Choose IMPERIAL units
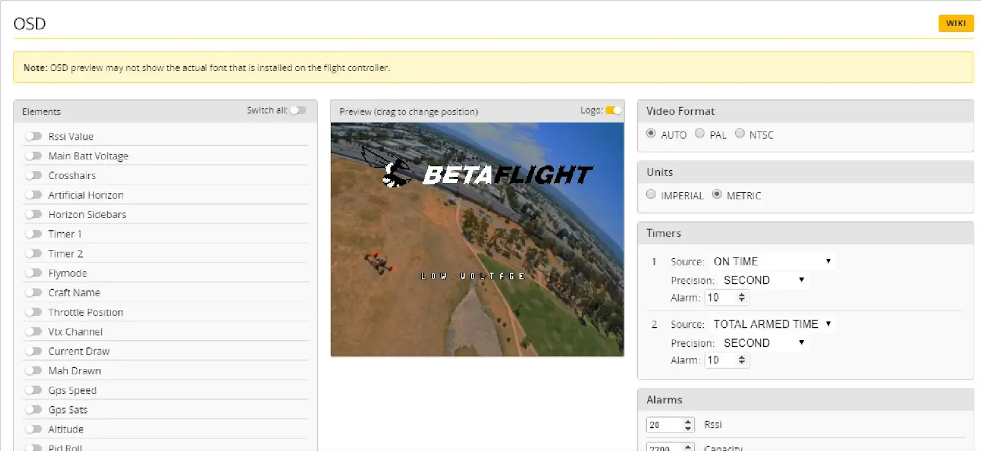 [651, 194]
